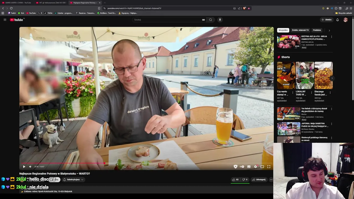Image resolution: width=354 pixels, height=199 pixels.
Task: Open the Dlaczego fasola jest short
Action: (324, 75)
